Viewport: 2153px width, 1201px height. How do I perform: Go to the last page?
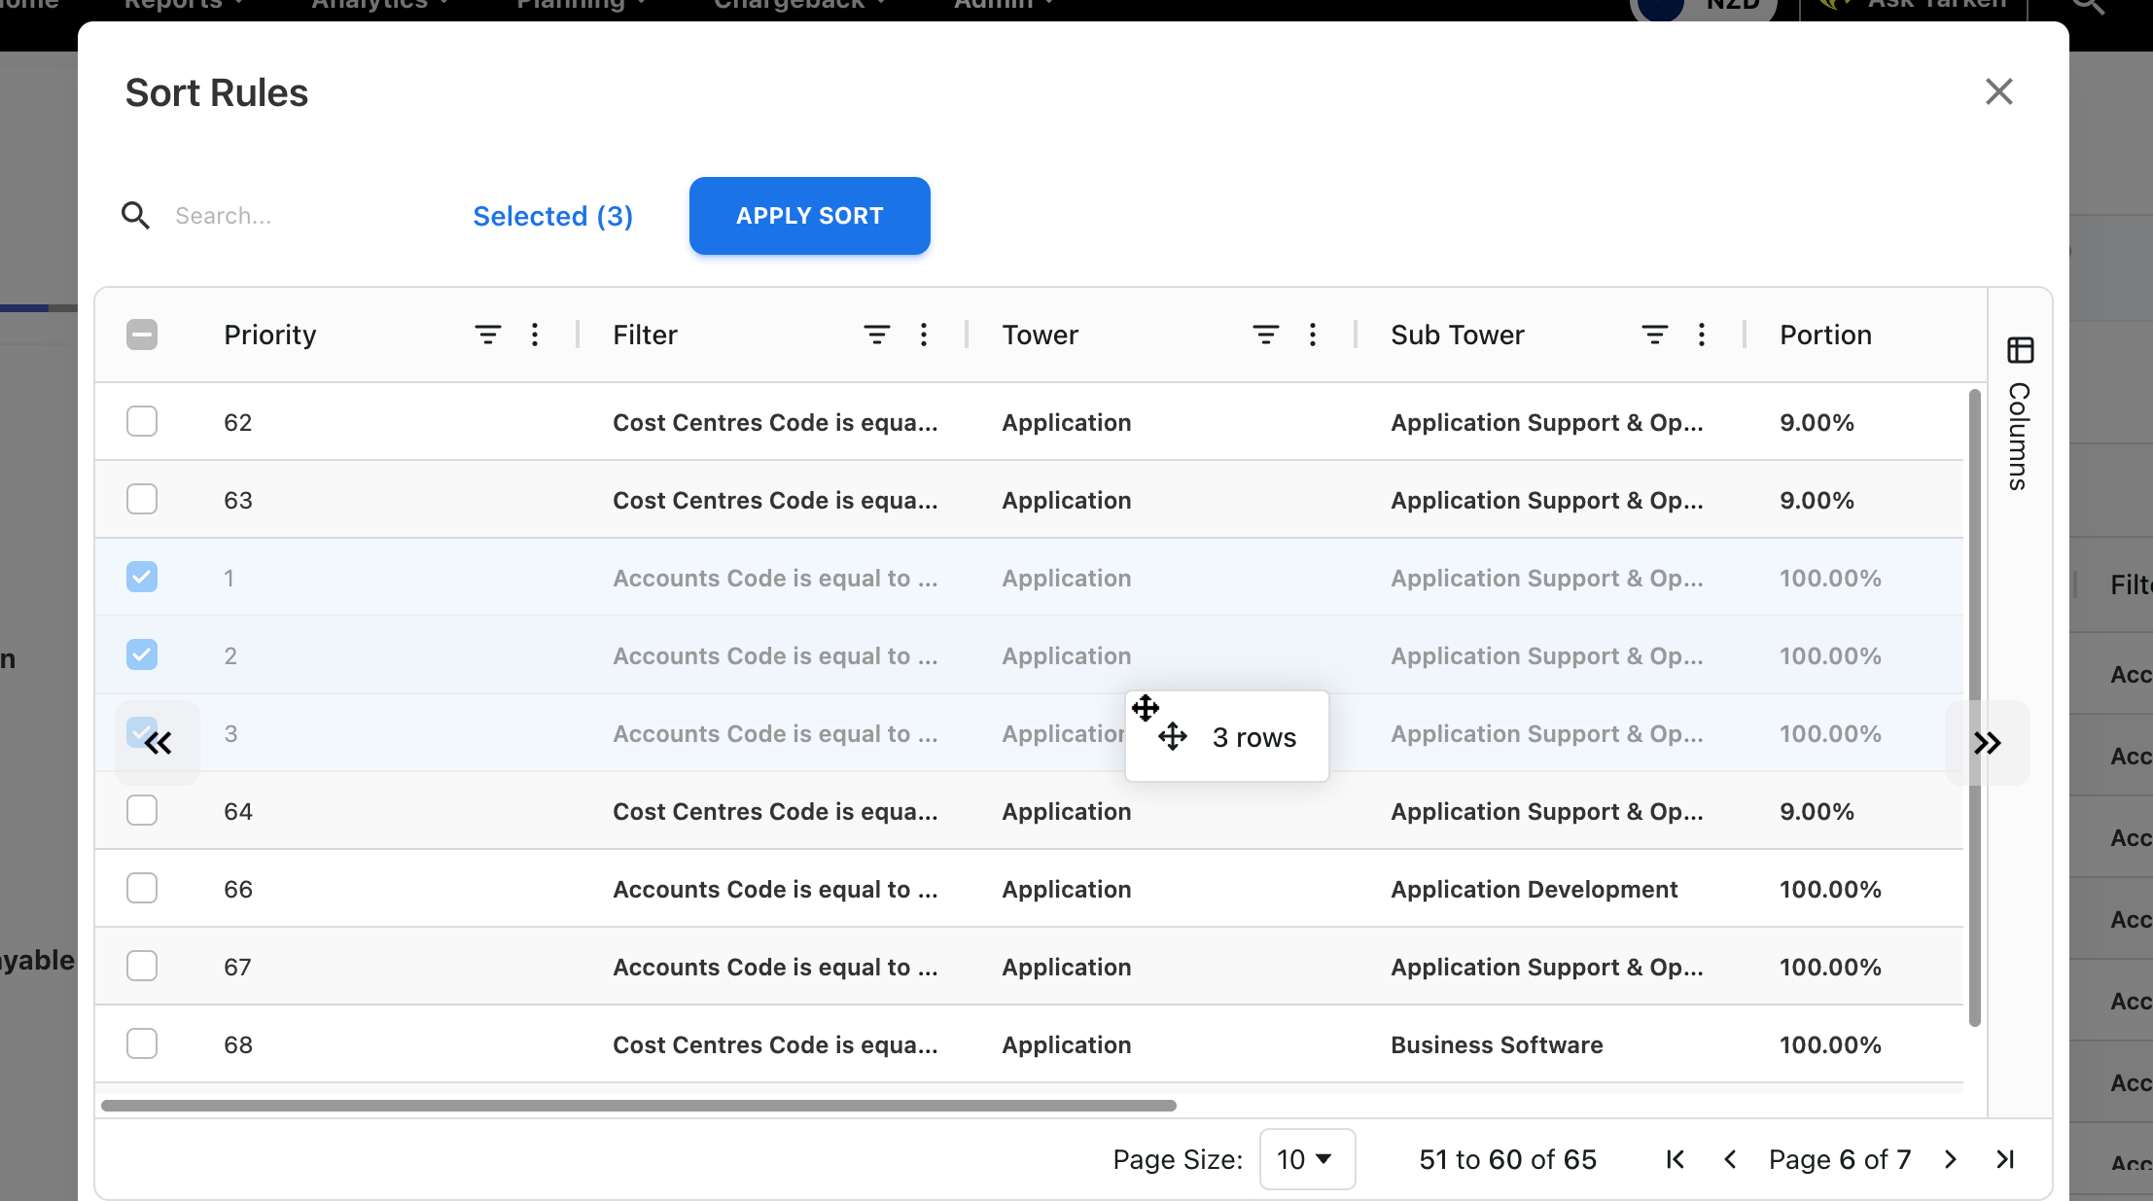(2005, 1159)
